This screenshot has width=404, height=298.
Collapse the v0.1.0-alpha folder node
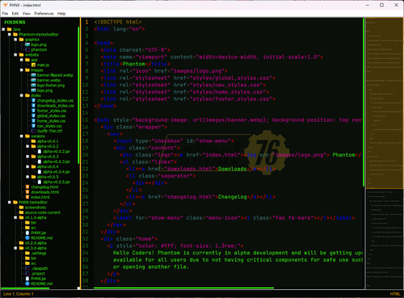pos(15,217)
